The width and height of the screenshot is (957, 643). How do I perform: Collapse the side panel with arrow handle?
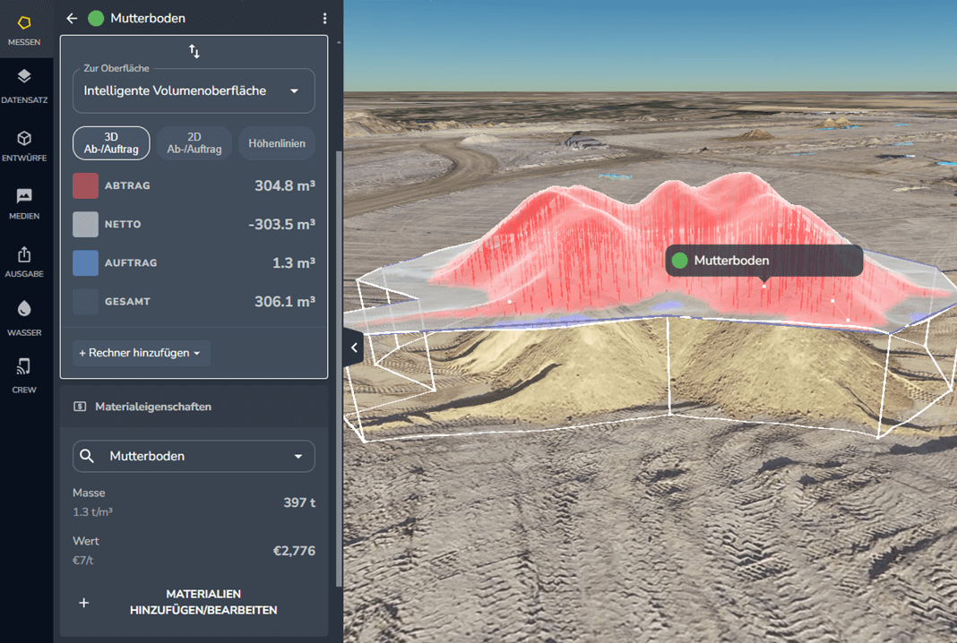point(354,347)
